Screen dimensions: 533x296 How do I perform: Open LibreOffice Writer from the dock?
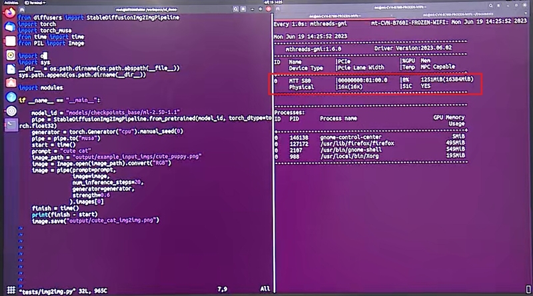(x=11, y=69)
